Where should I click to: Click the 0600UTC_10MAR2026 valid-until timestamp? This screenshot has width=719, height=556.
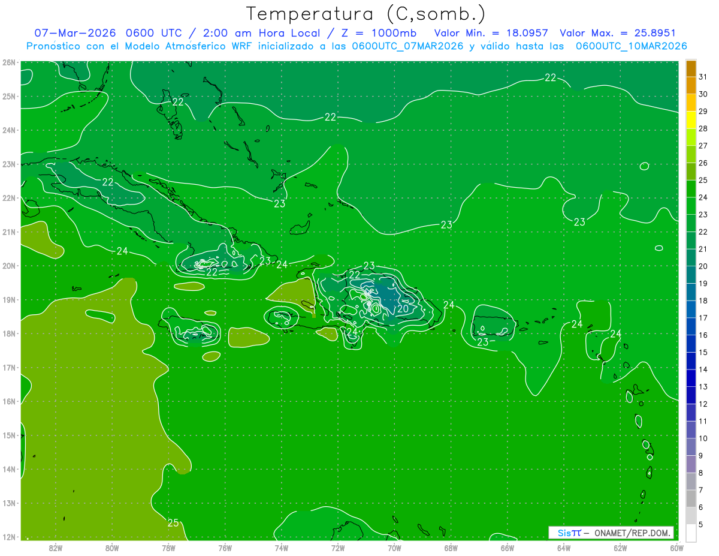coord(631,46)
